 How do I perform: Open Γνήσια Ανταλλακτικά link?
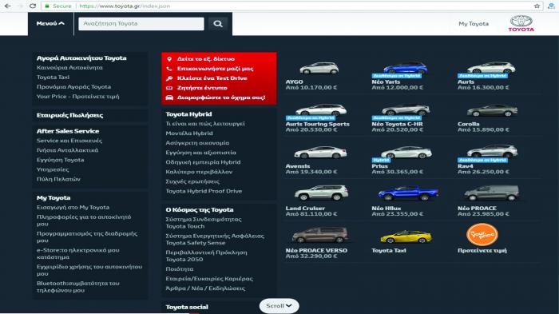tap(67, 150)
